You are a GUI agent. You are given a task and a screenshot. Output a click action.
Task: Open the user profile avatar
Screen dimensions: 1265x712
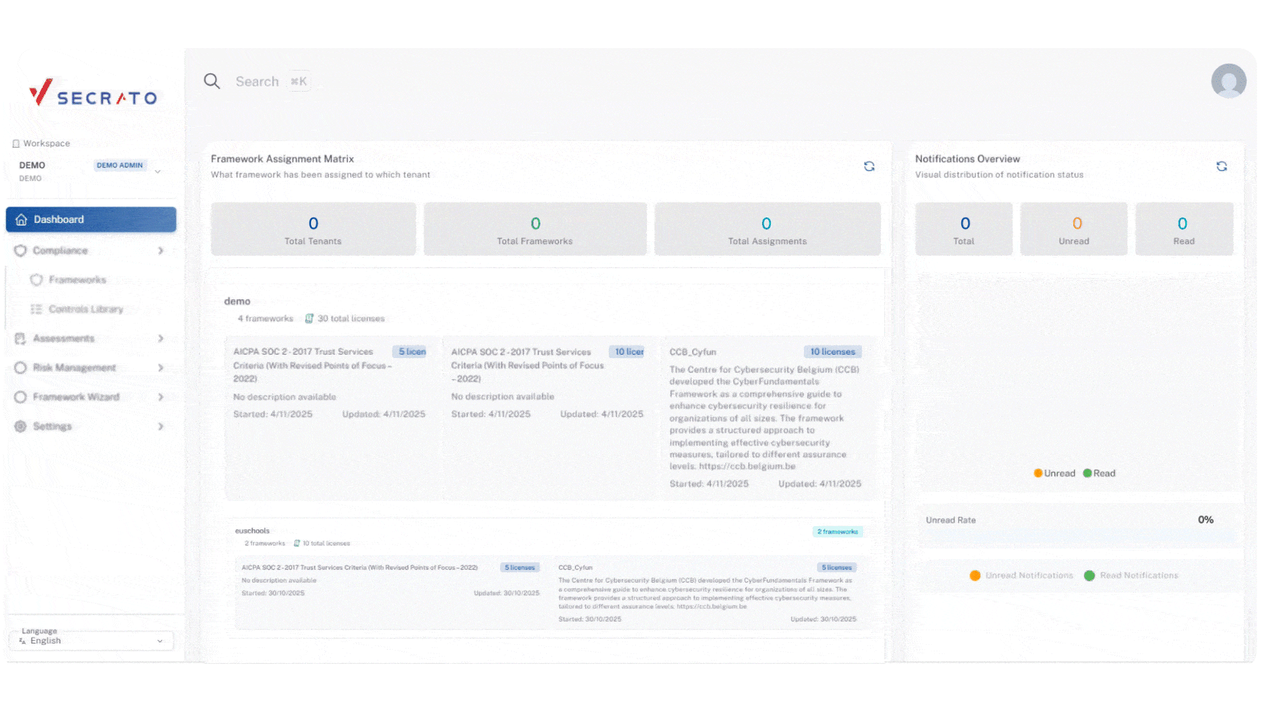(1228, 81)
